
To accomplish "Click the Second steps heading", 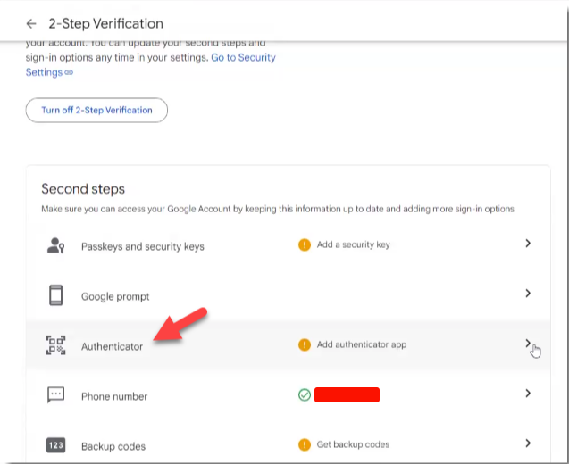I will coord(83,189).
